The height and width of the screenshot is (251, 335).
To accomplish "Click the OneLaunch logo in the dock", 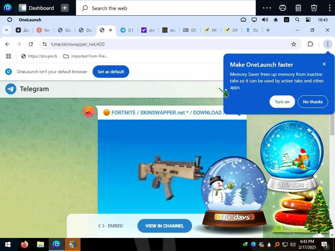I will [8, 8].
